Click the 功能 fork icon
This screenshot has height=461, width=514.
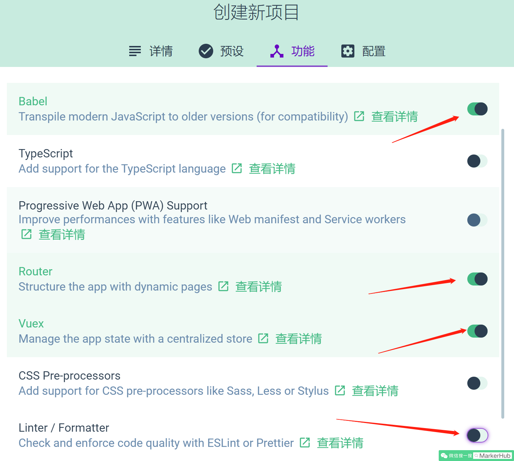click(277, 51)
